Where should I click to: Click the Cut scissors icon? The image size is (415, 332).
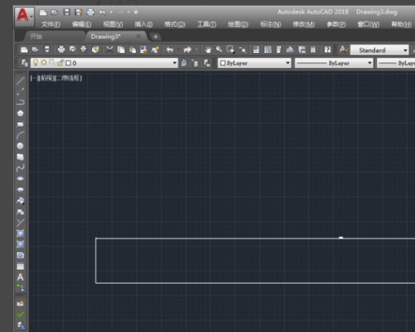point(110,50)
